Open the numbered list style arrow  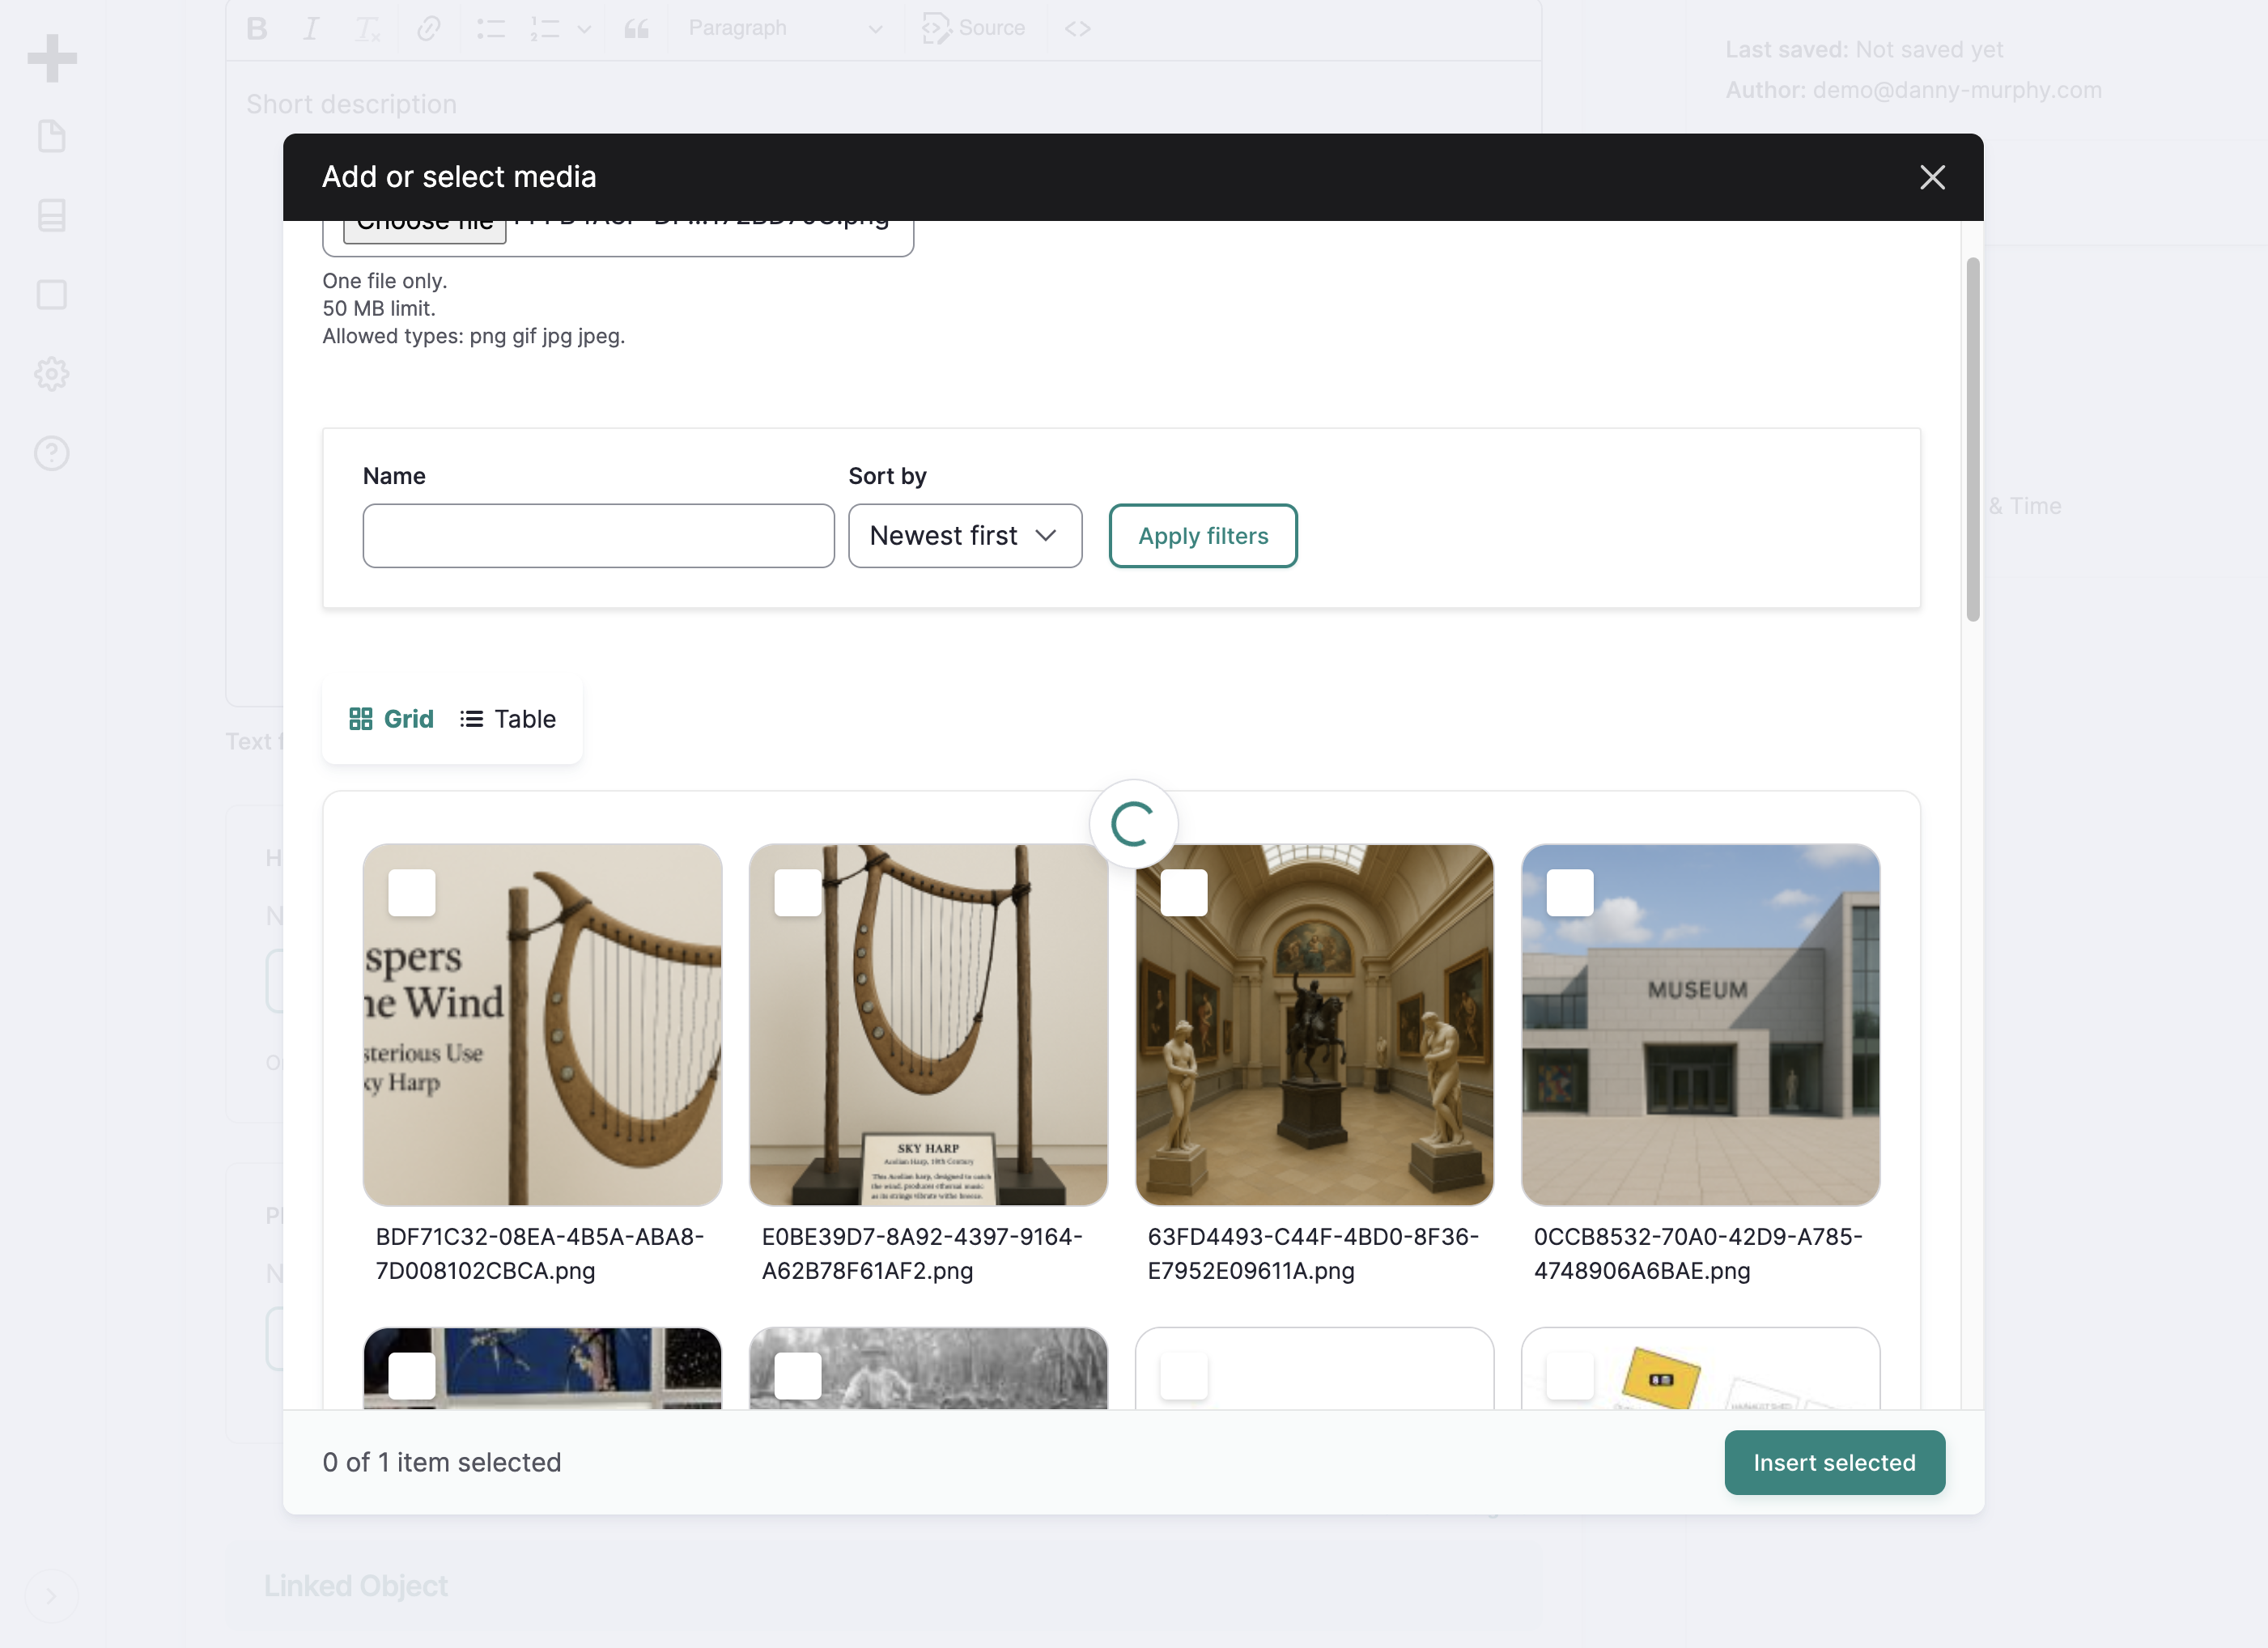584,29
